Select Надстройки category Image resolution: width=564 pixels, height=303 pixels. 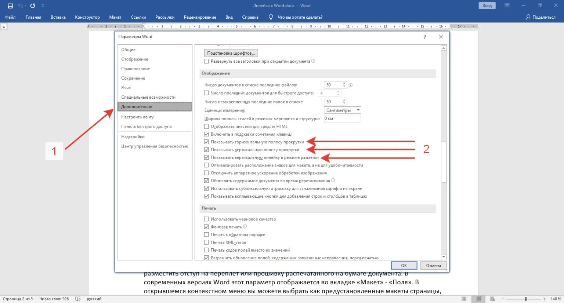(155, 137)
